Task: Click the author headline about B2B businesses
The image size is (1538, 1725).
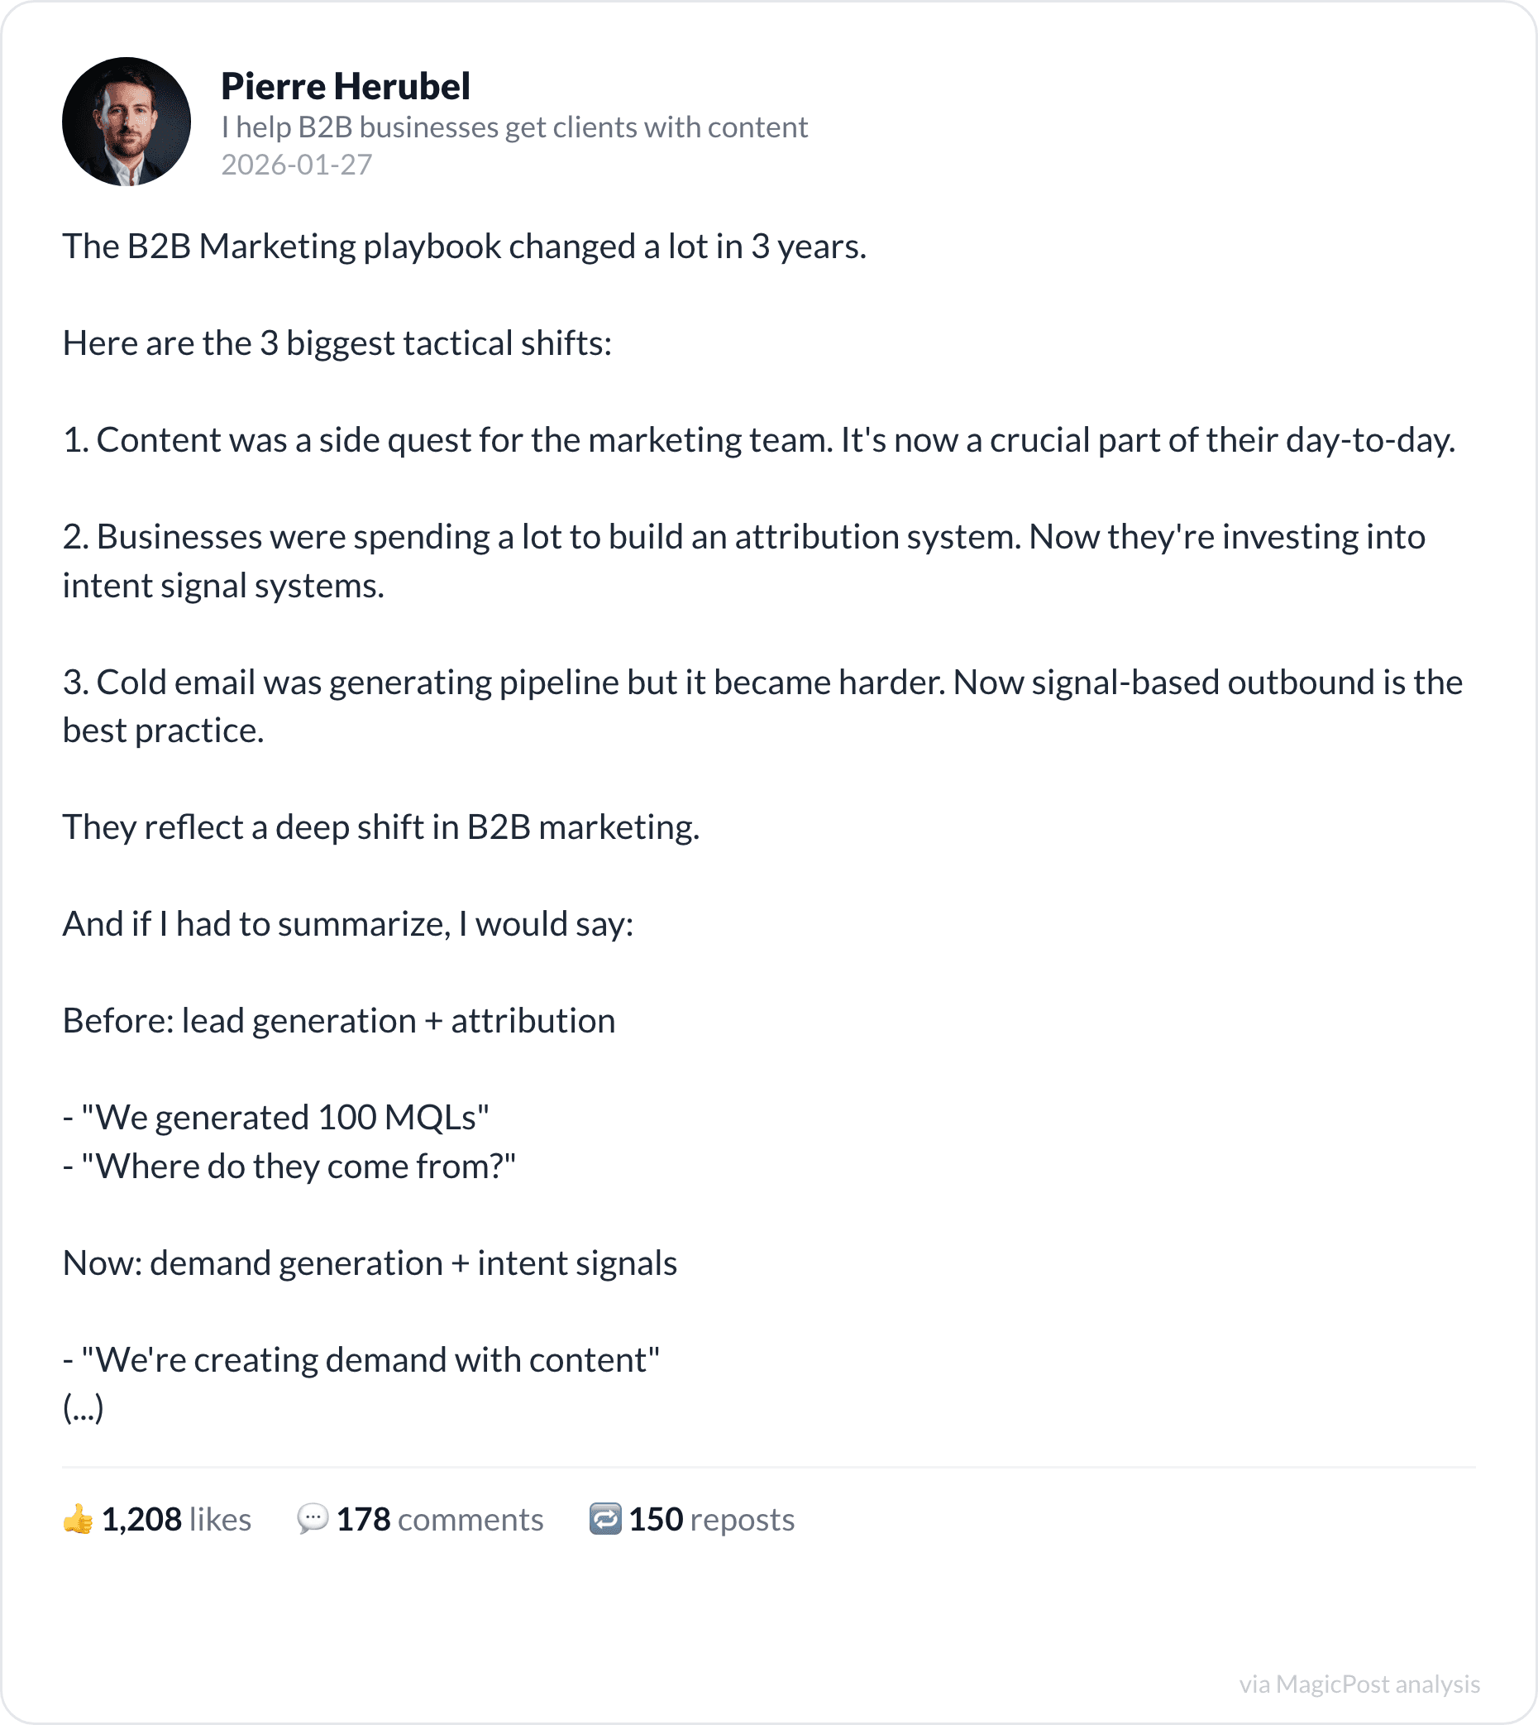Action: pyautogui.click(x=514, y=127)
